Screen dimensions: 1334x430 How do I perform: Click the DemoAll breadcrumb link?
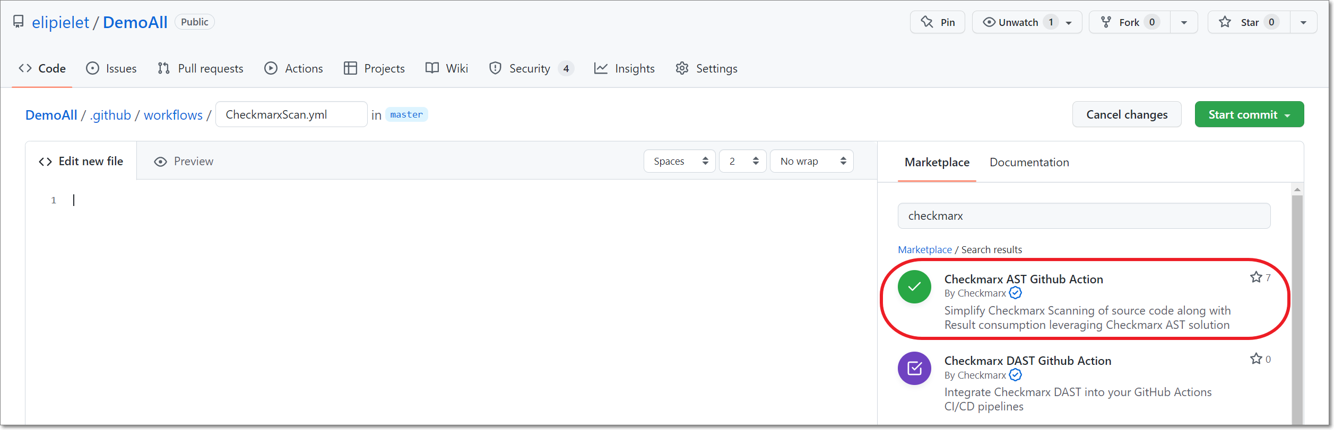(x=51, y=115)
